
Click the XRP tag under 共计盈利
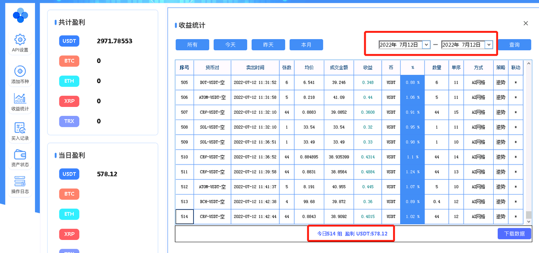point(69,101)
